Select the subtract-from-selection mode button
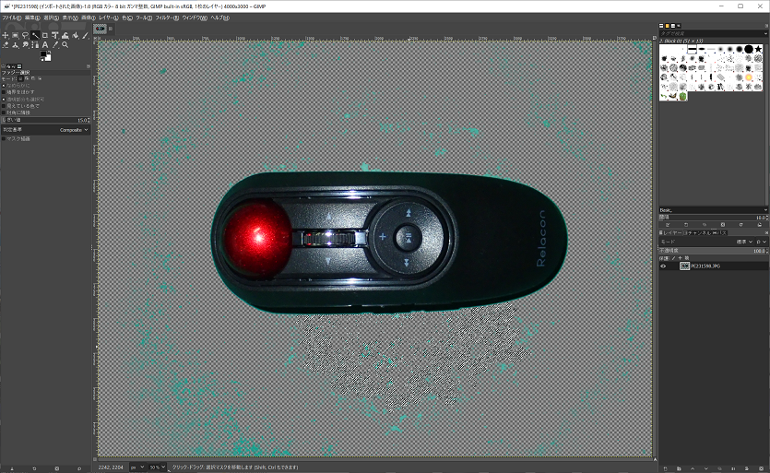This screenshot has width=770, height=473. [x=33, y=78]
